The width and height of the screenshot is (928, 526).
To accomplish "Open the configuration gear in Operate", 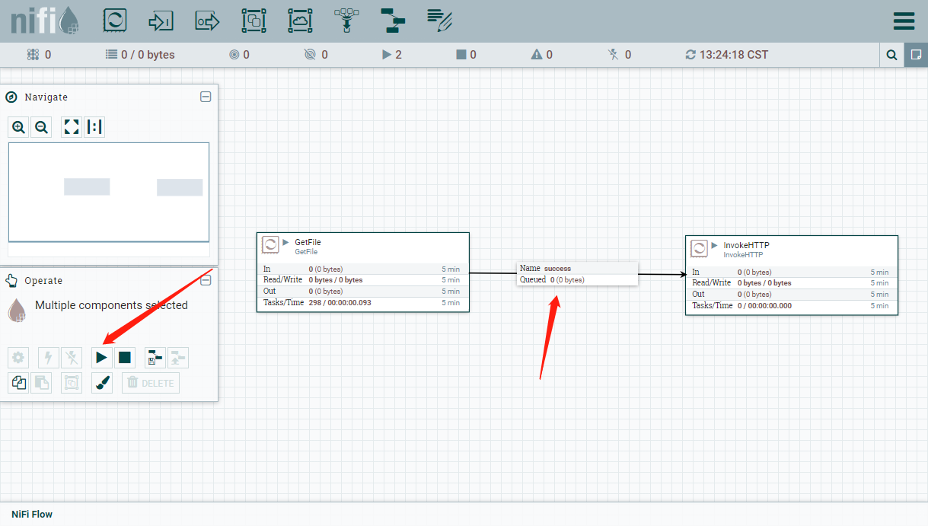I will (19, 357).
